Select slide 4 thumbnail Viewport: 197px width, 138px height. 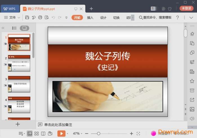click(x=19, y=105)
